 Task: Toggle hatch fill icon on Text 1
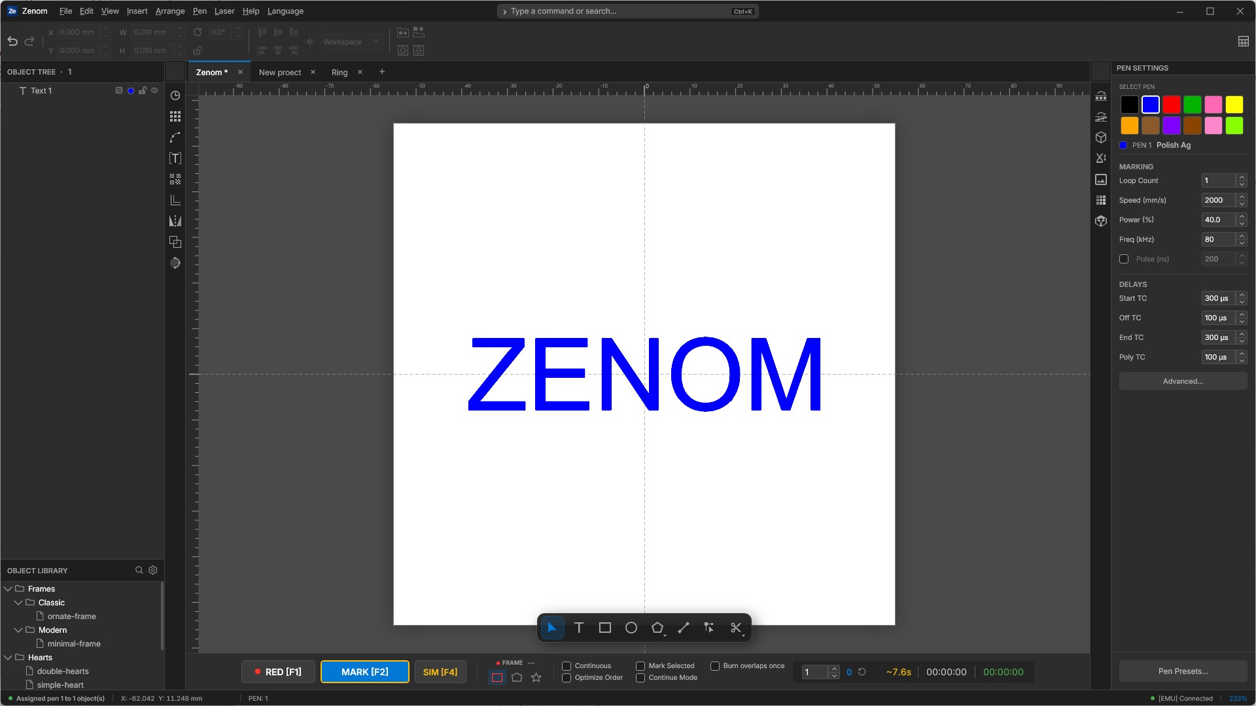(x=119, y=91)
